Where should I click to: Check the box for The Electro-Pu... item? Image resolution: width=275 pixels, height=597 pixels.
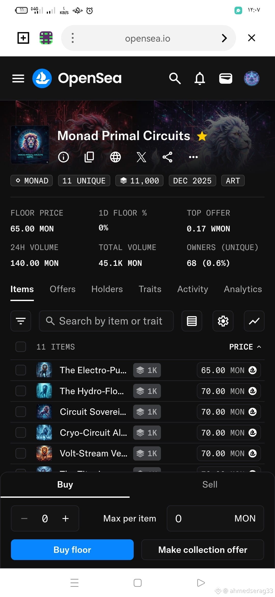21,370
